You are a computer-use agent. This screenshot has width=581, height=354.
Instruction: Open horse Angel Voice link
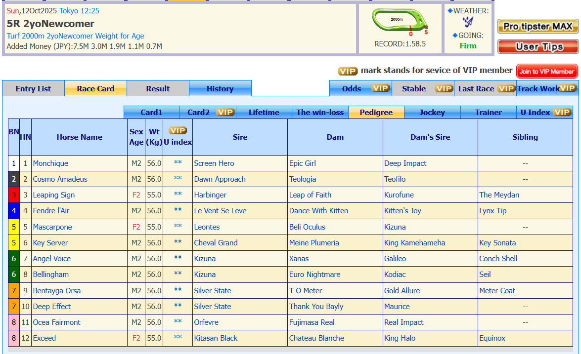click(x=51, y=259)
